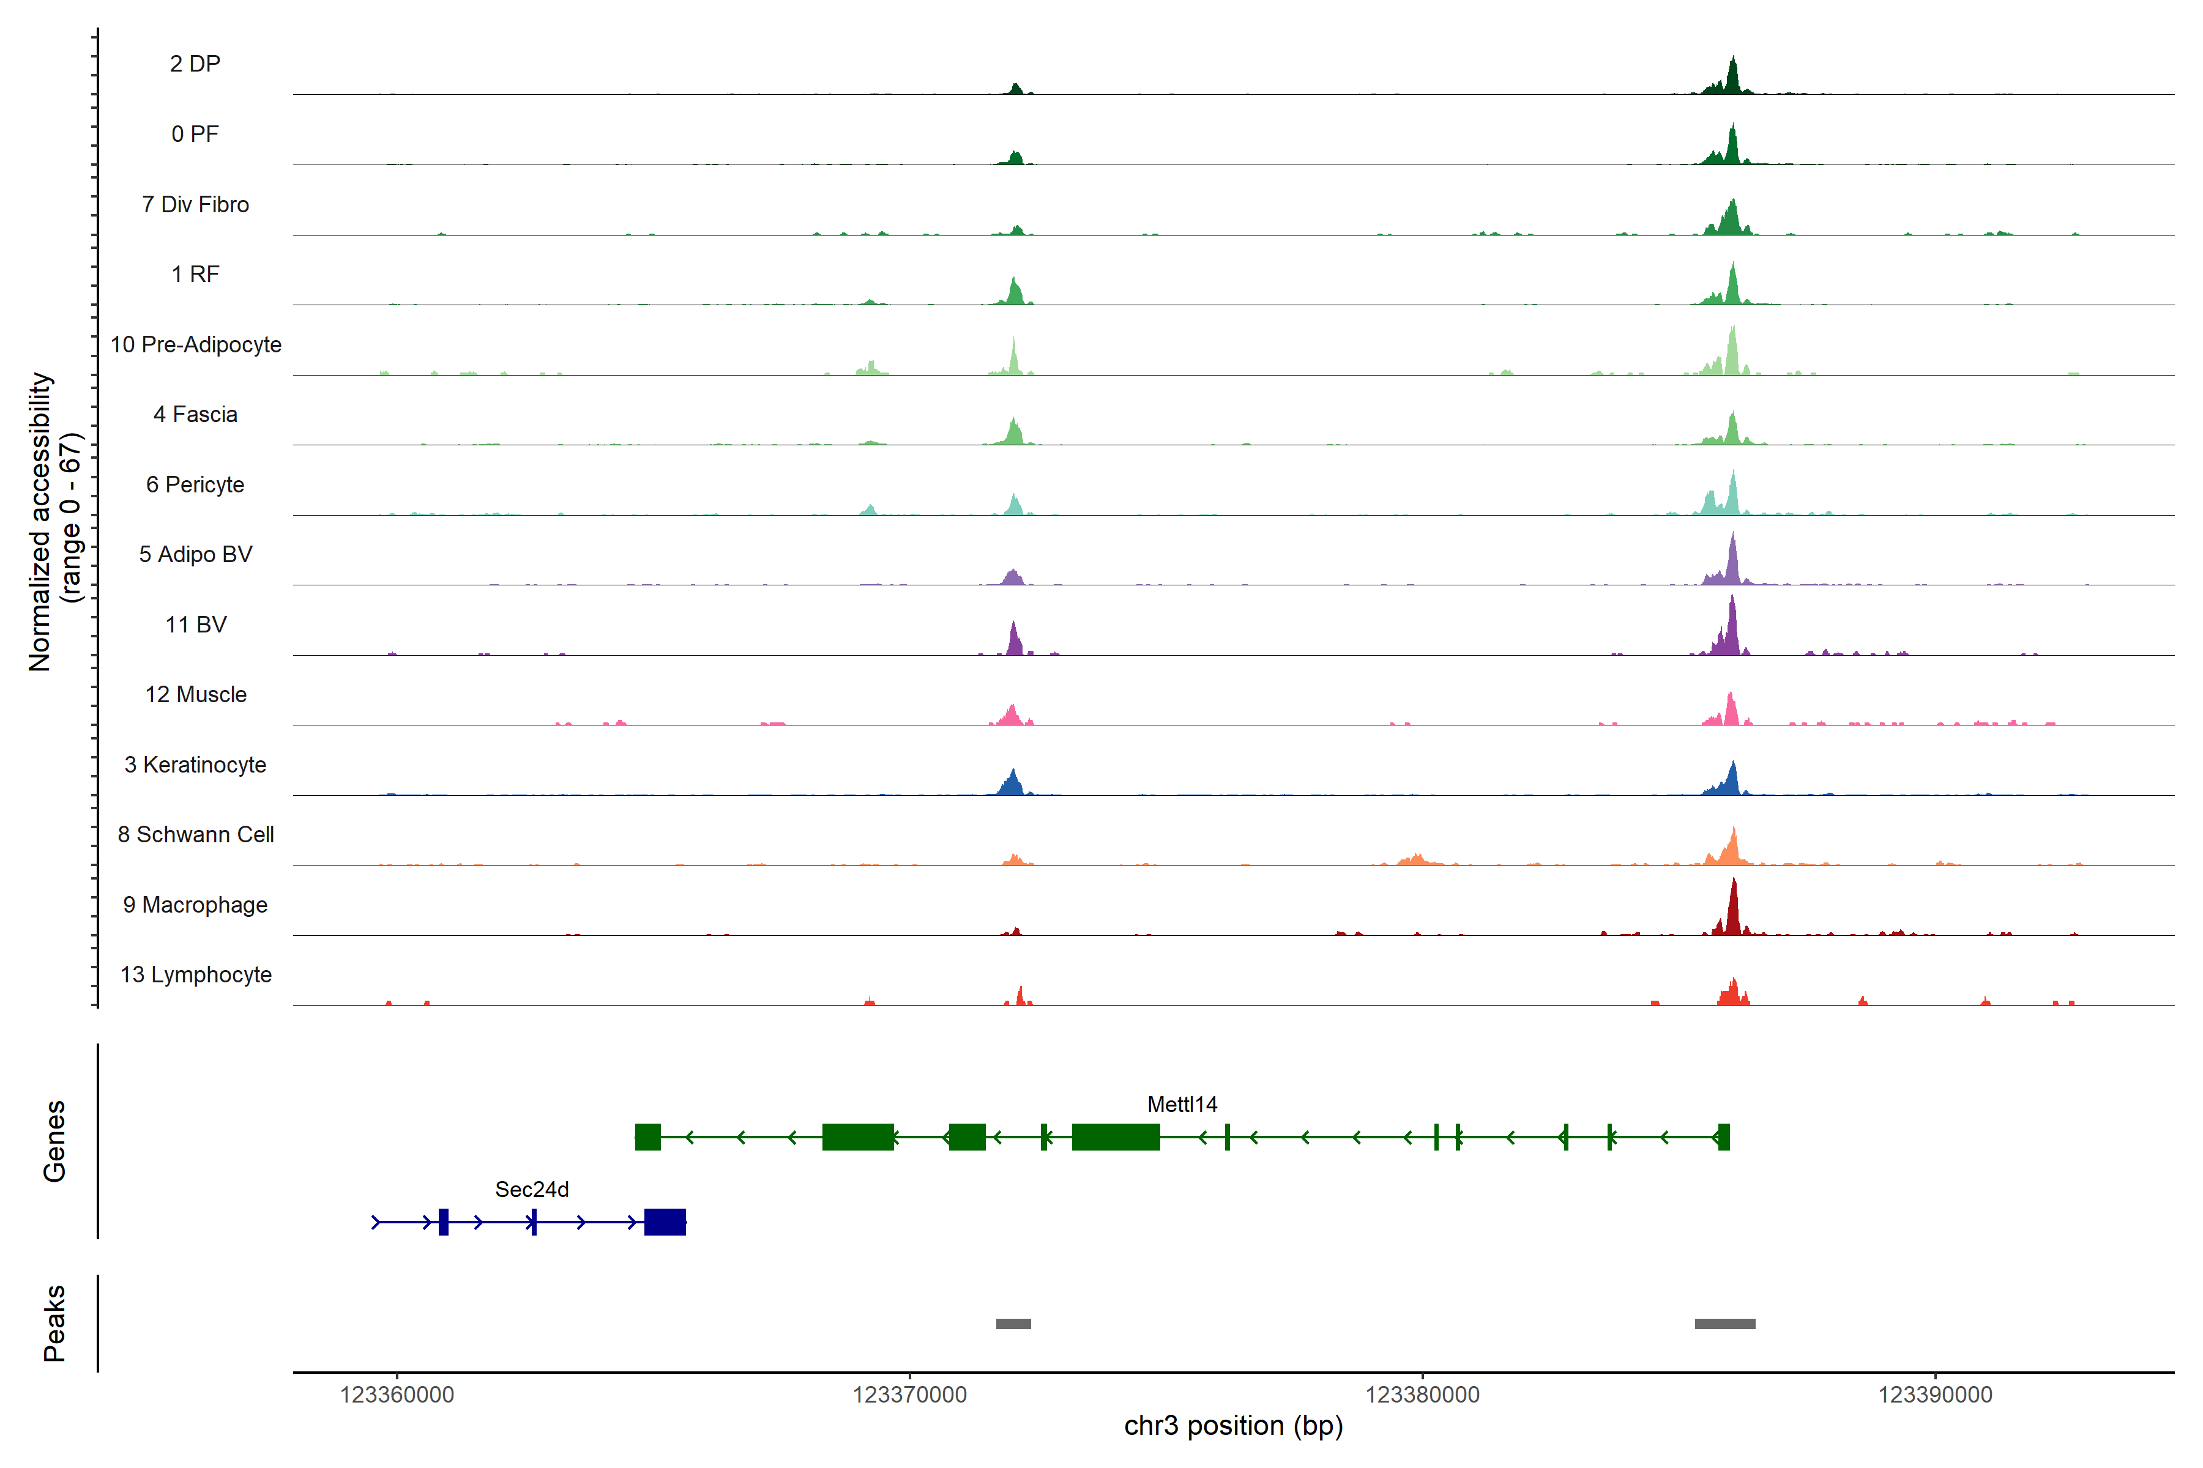
Task: Click the 0 PF track label
Action: pos(195,134)
